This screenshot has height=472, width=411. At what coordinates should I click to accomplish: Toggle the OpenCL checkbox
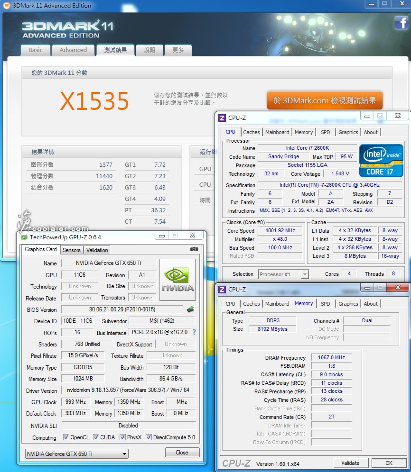coord(66,437)
